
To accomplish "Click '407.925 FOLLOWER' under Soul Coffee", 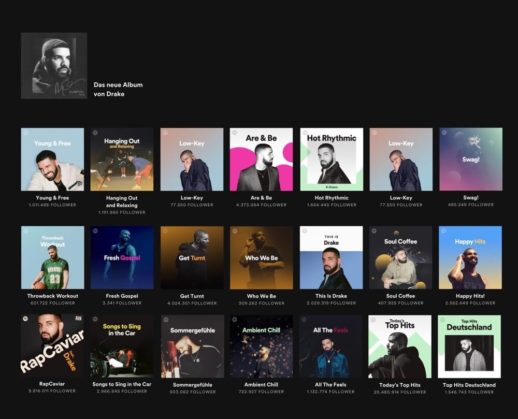I will (401, 303).
